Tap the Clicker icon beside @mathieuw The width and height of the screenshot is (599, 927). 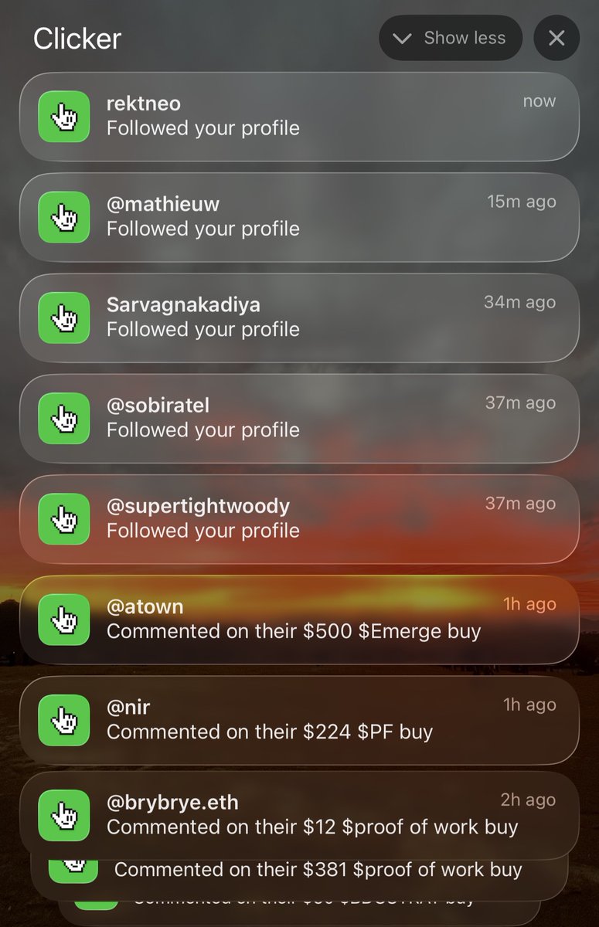[64, 216]
